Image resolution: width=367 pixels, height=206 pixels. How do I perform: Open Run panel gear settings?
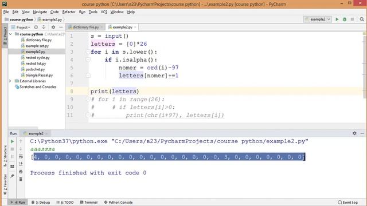[354, 133]
